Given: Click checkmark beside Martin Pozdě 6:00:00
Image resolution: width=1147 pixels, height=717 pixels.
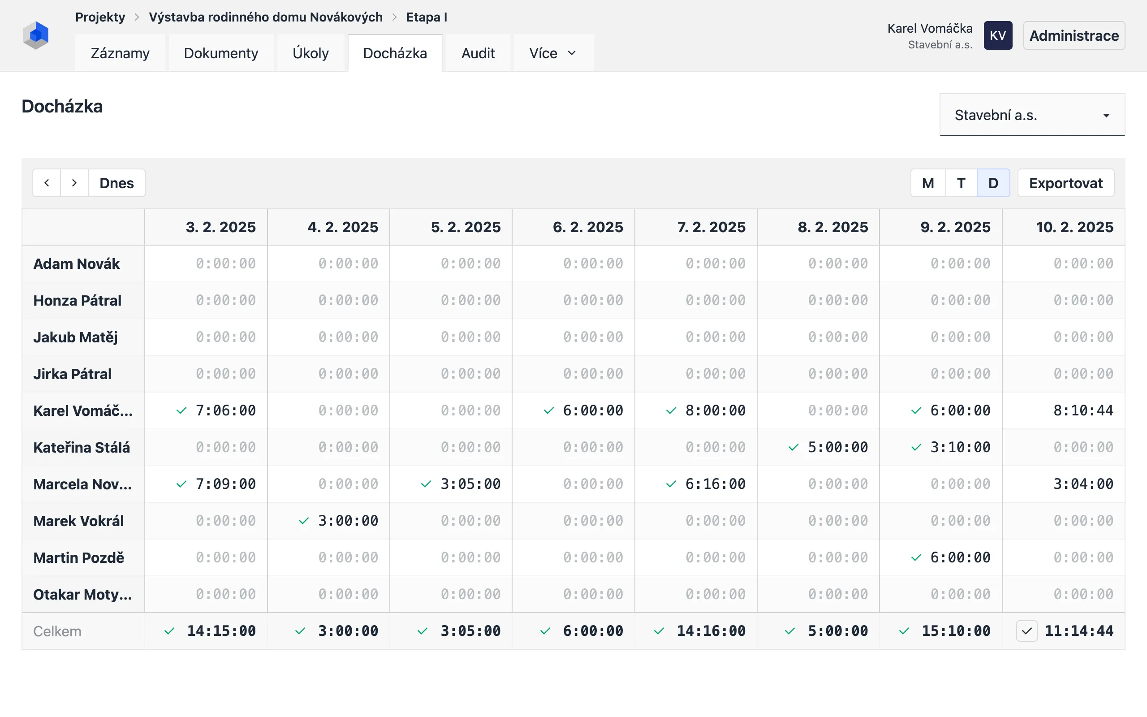Looking at the screenshot, I should tap(916, 557).
